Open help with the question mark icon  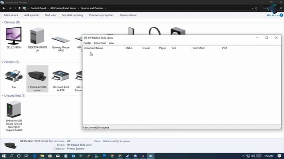pyautogui.click(x=281, y=15)
